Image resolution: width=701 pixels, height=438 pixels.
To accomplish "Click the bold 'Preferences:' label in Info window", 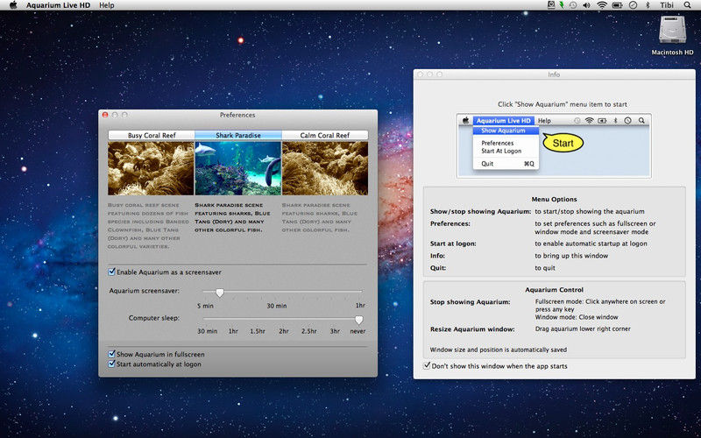I will (450, 223).
